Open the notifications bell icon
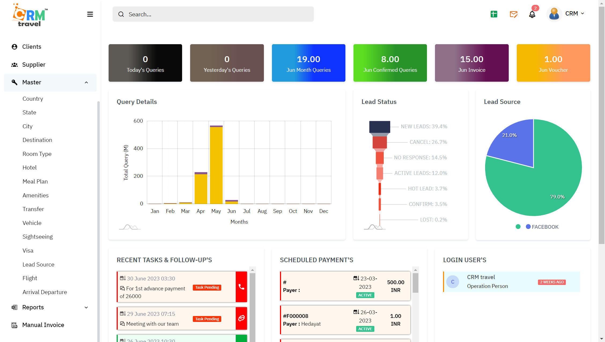Screen dimensions: 605x342 (x=532, y=14)
